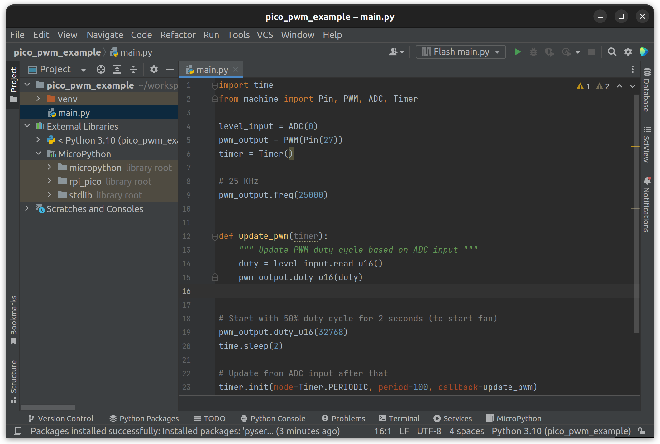
Task: Click the green Run button
Action: point(517,52)
